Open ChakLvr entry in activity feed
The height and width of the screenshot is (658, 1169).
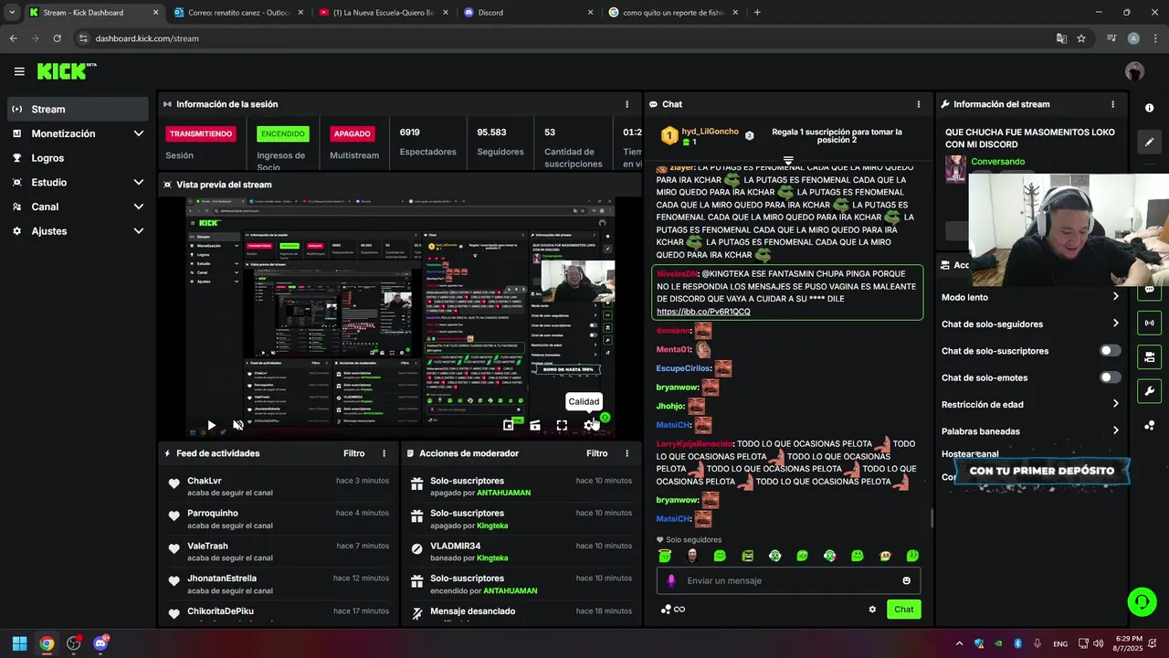[278, 486]
